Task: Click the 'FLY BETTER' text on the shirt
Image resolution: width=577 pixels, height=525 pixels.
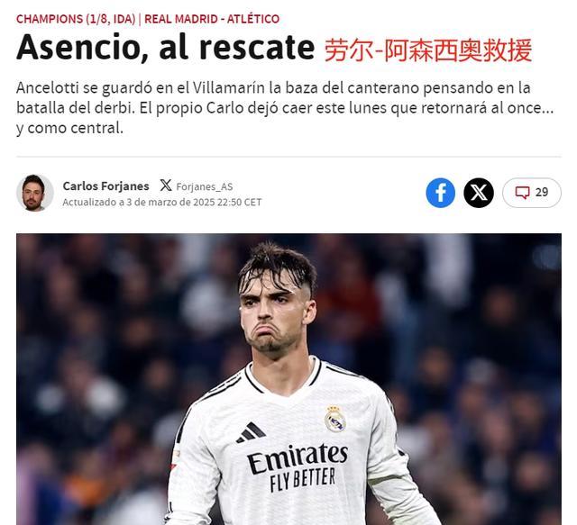Action: click(x=303, y=479)
